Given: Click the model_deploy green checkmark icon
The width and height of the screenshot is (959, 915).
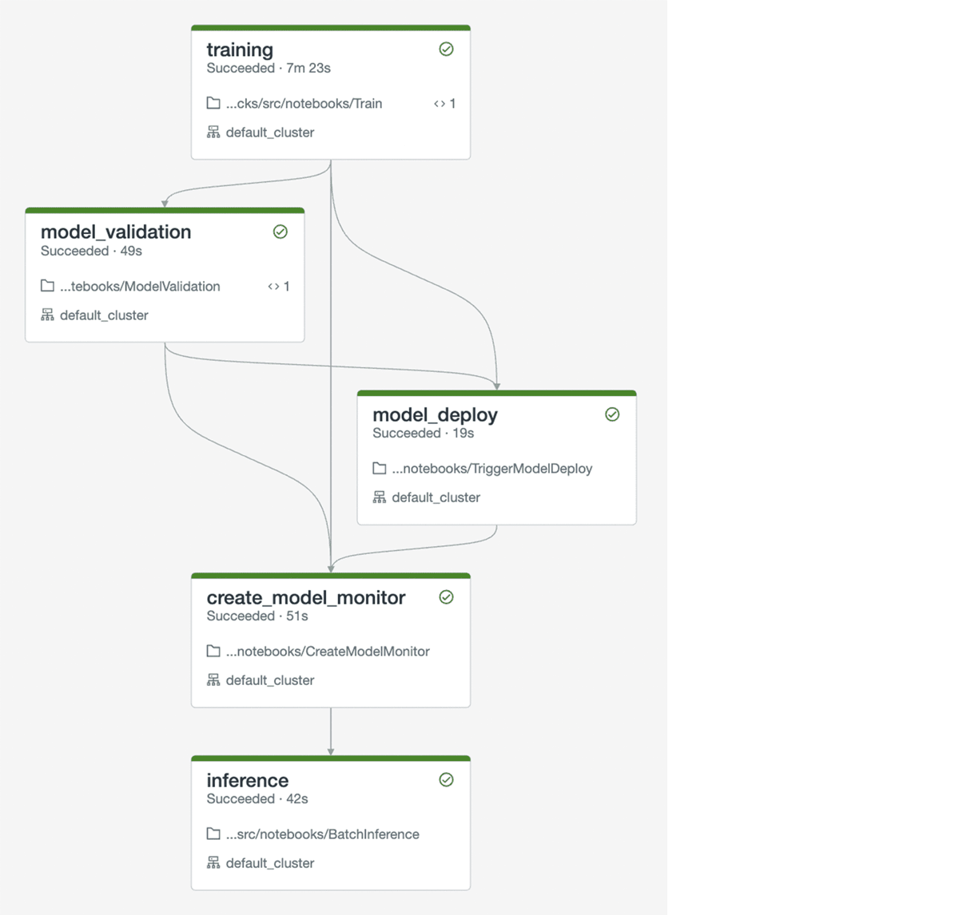Looking at the screenshot, I should (x=612, y=414).
